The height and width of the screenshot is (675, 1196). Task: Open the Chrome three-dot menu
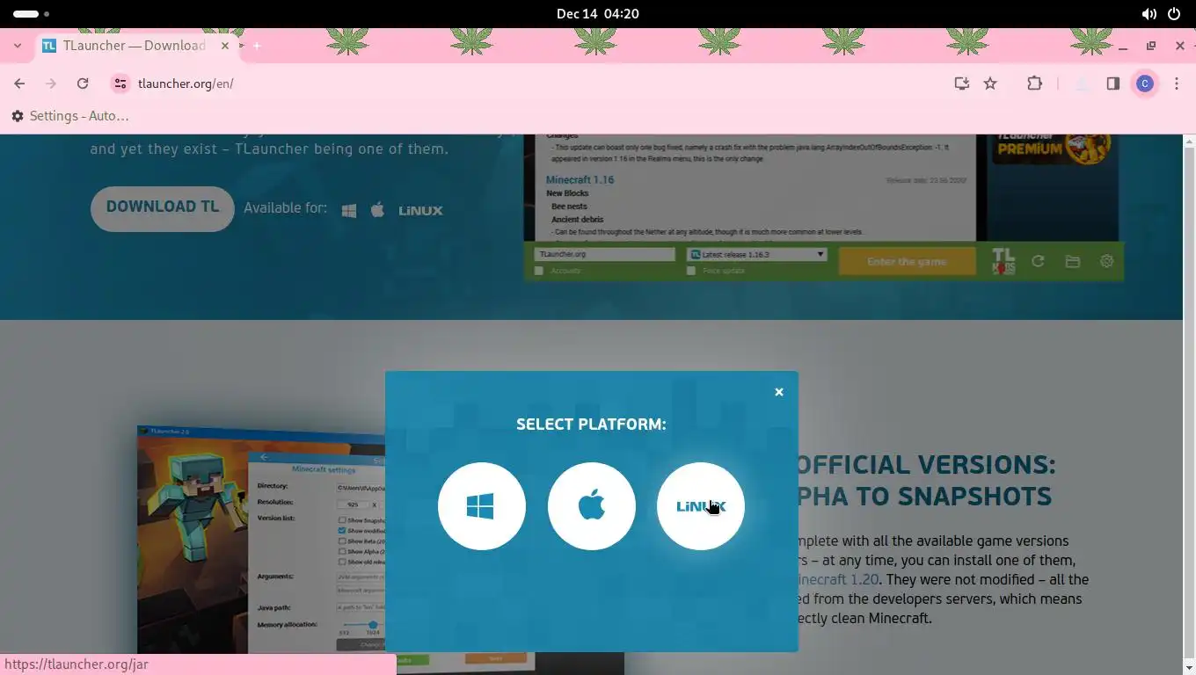[1177, 83]
